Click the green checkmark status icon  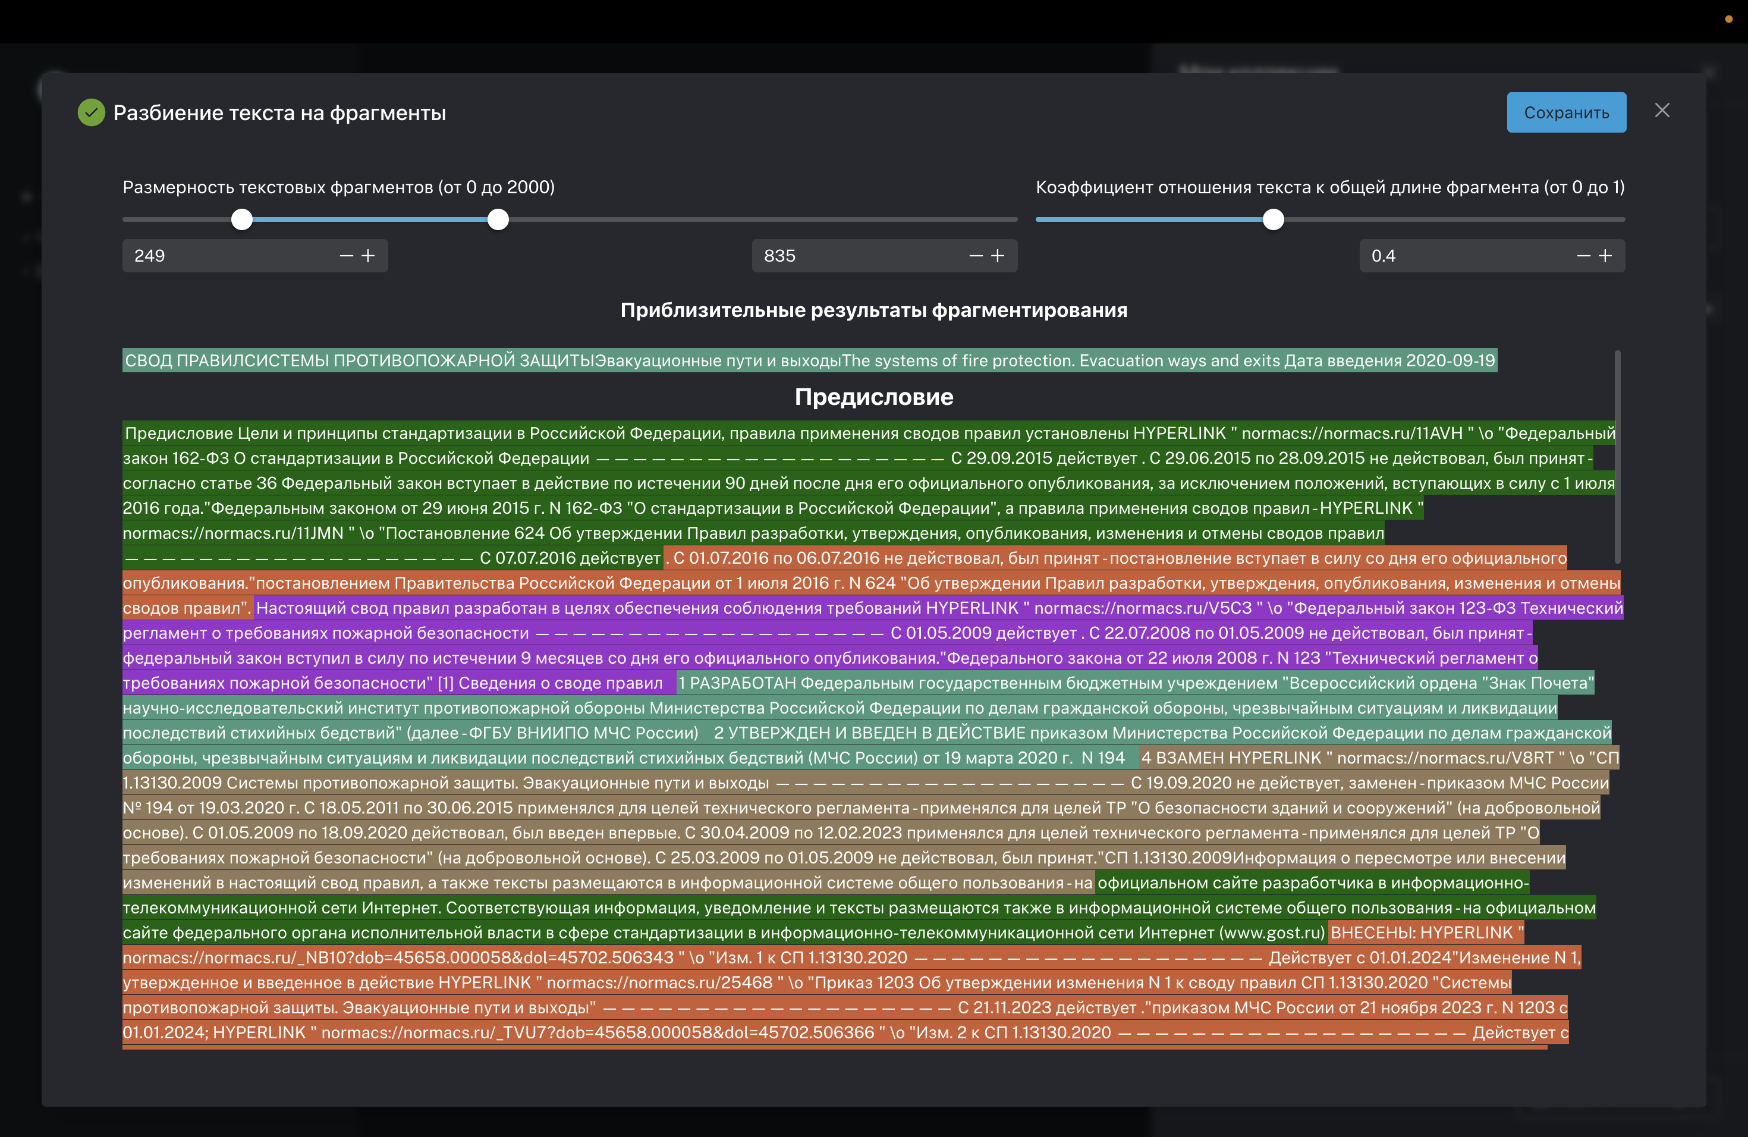tap(91, 112)
